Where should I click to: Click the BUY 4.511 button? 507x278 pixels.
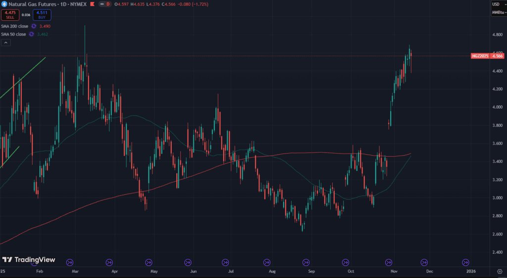(x=42, y=15)
